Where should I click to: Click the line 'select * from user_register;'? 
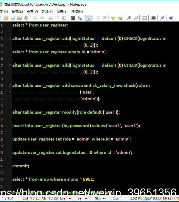click(40, 25)
